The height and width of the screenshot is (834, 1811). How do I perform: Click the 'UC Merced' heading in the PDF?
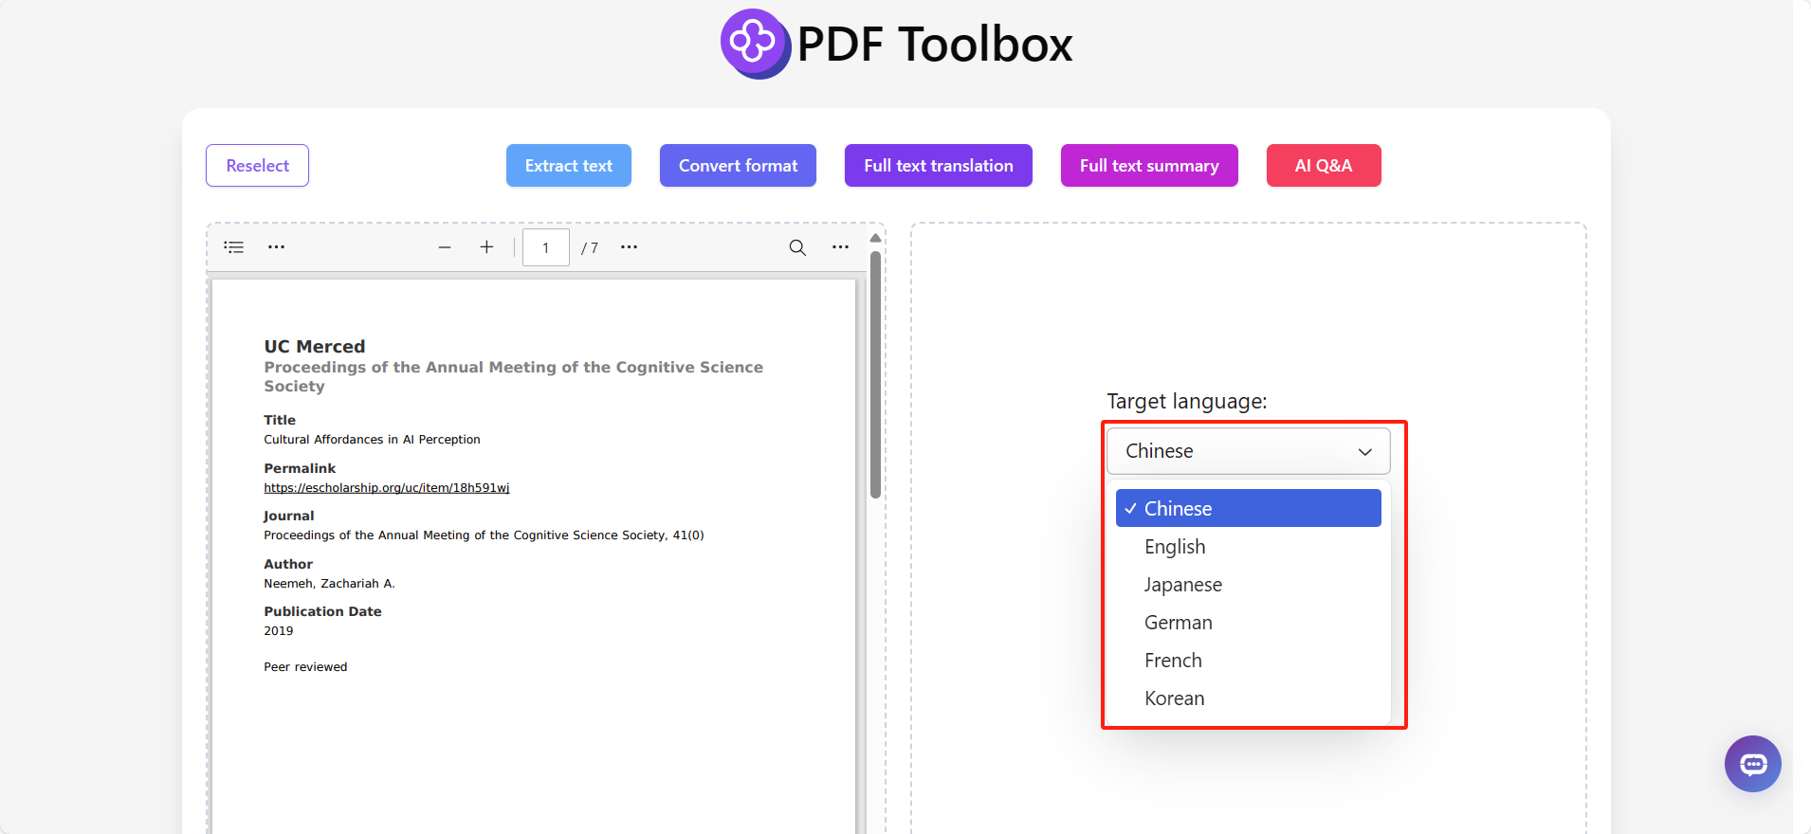[315, 347]
